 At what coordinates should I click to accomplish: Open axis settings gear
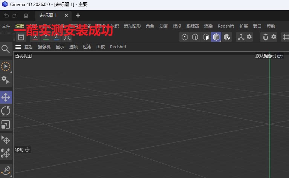(249, 37)
